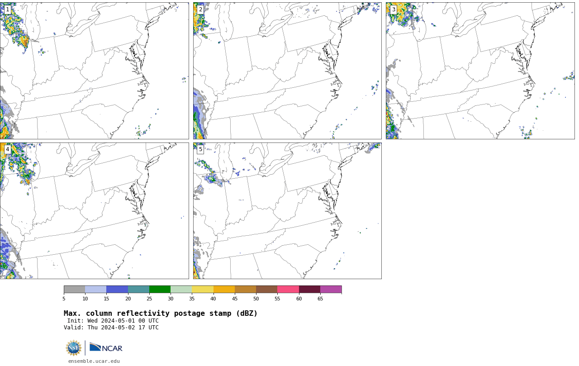Click the number 3 panel label
Screen dimensions: 579x366
[393, 10]
